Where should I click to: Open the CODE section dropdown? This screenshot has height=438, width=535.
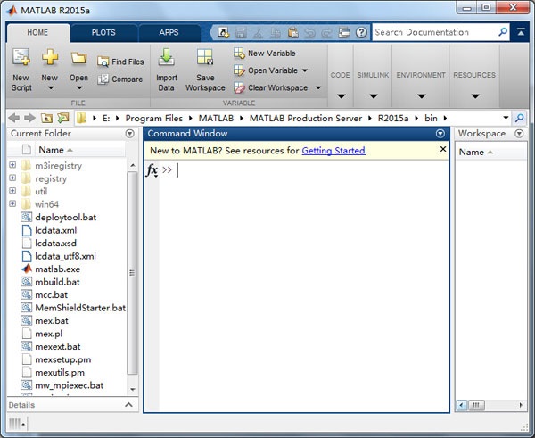[341, 96]
